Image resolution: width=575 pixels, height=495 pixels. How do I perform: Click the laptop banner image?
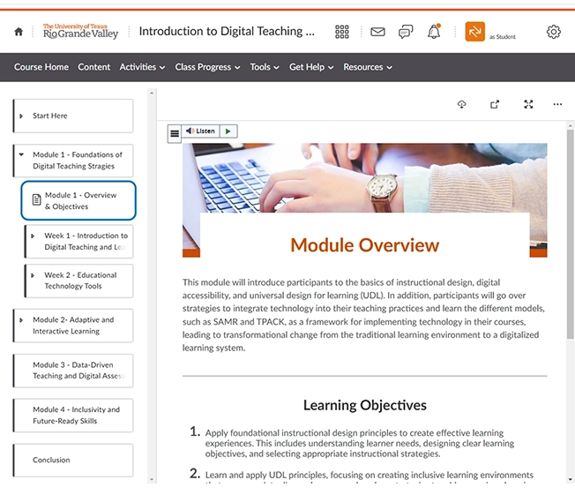365,178
